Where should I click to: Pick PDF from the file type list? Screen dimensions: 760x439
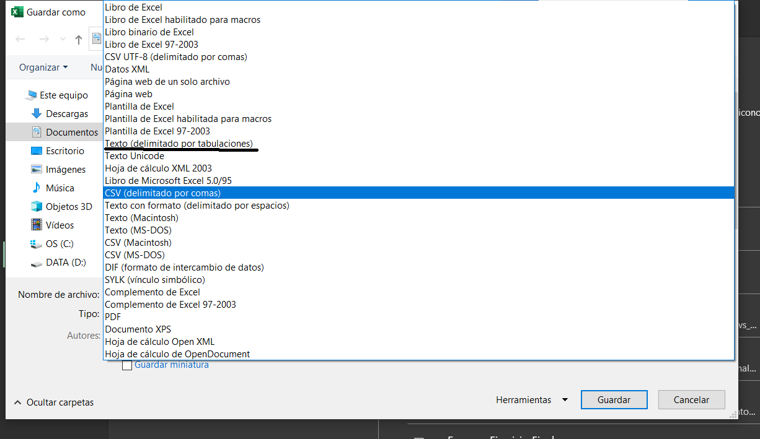113,317
